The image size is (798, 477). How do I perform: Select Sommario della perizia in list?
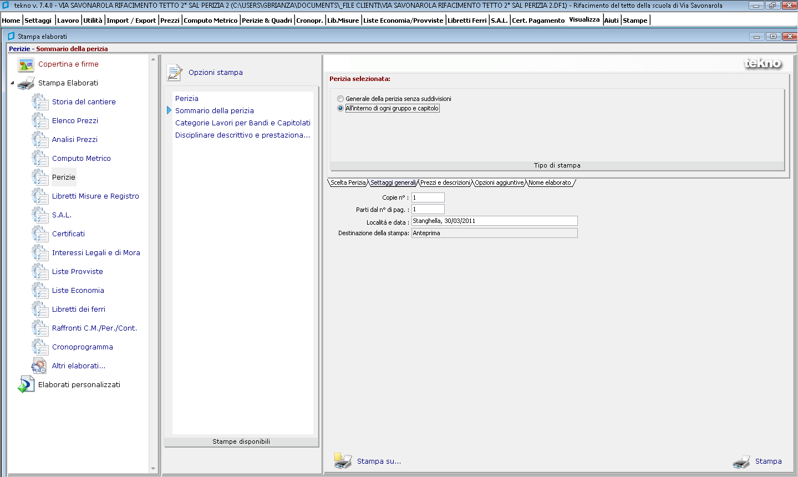tap(215, 111)
